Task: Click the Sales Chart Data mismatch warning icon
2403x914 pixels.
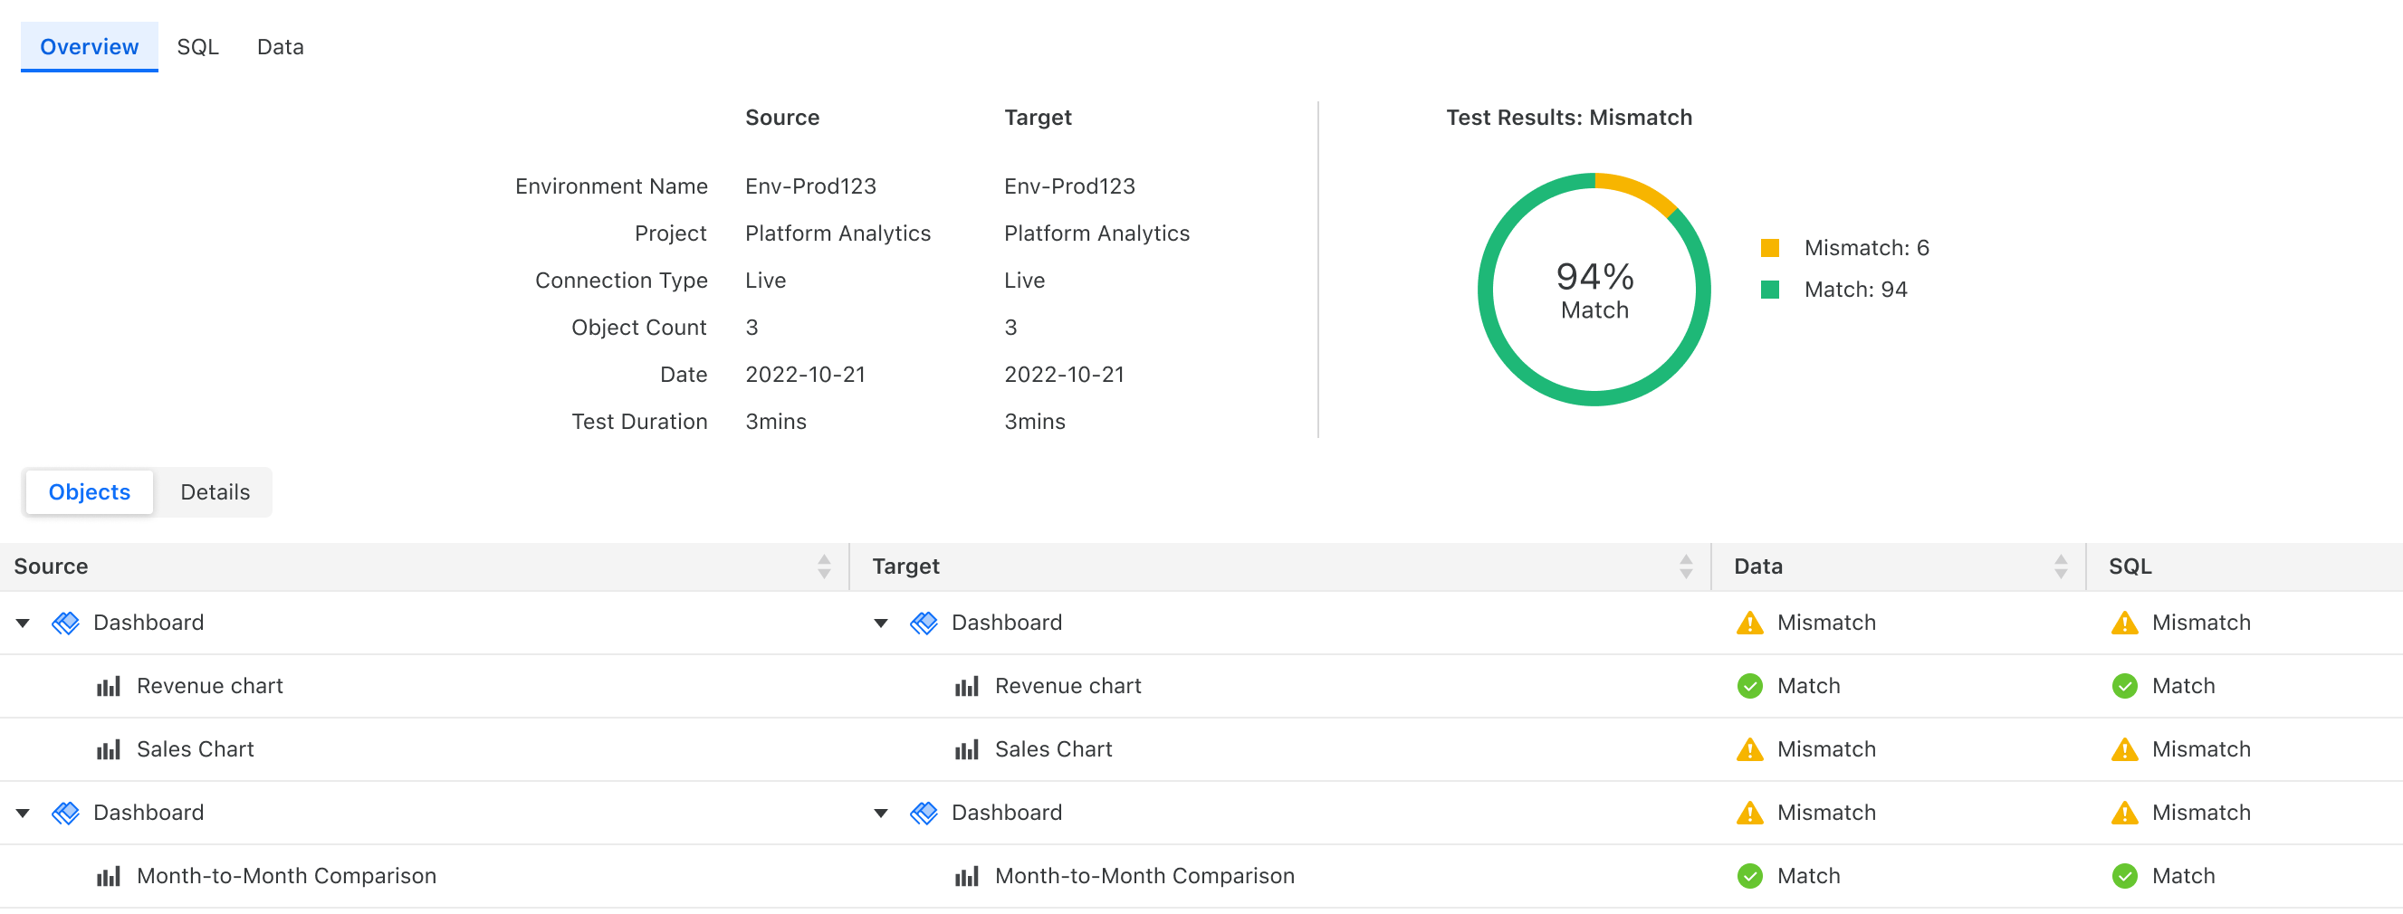Action: [x=1749, y=750]
